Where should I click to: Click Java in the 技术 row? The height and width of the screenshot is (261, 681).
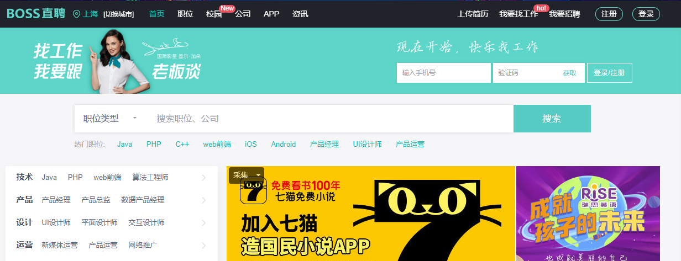coord(49,178)
